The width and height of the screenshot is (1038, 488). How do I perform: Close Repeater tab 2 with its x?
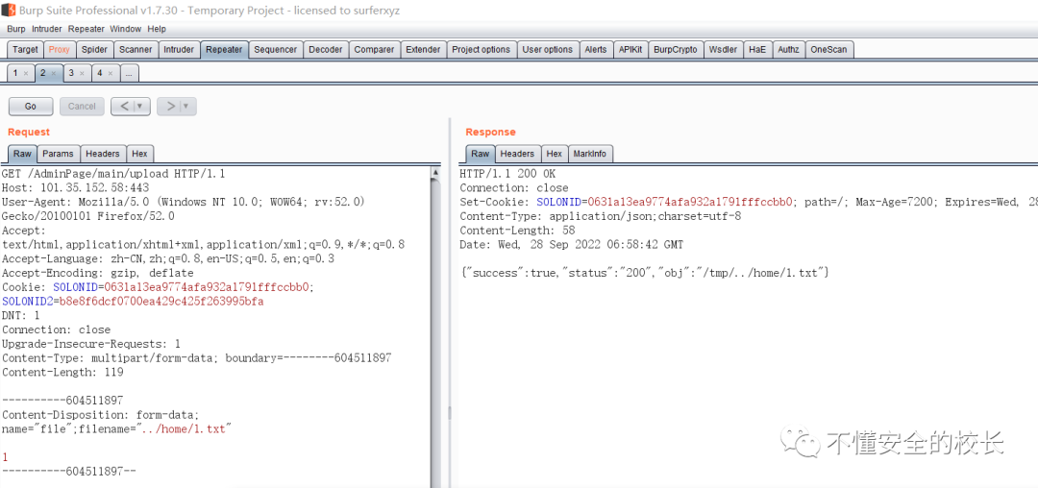click(54, 73)
